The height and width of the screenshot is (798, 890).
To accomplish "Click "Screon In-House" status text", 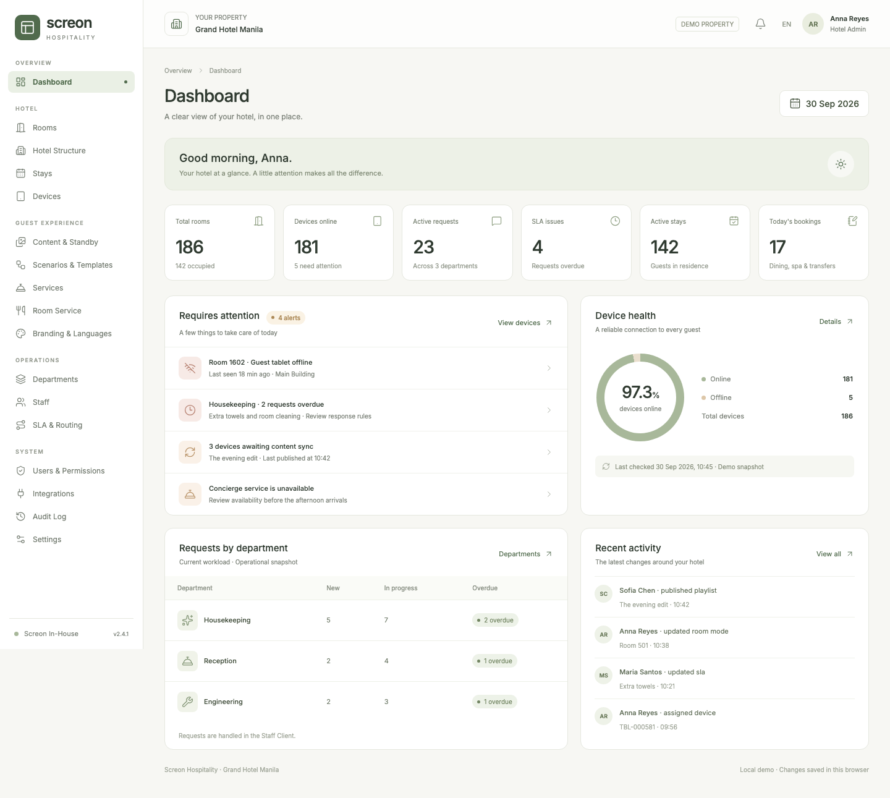I will [51, 634].
